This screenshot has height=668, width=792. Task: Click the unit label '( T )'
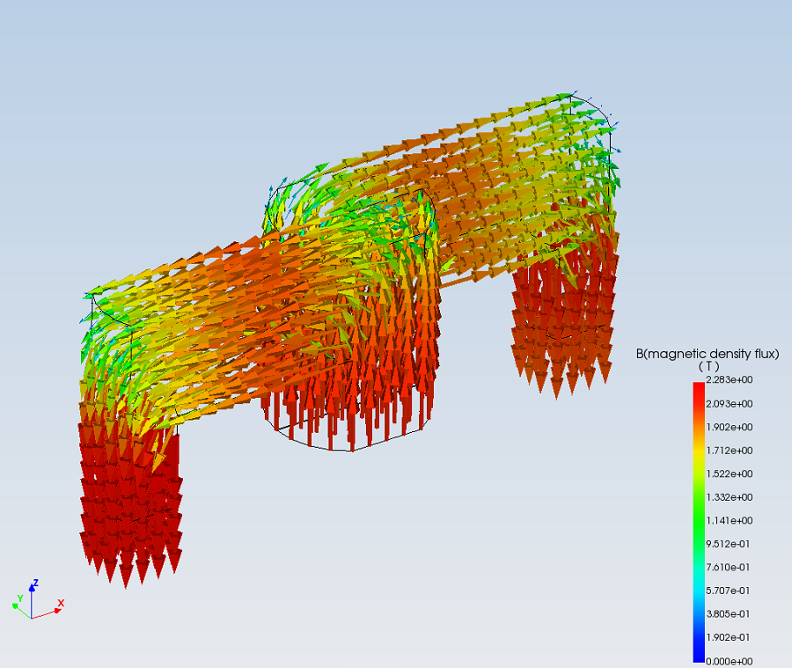point(708,366)
